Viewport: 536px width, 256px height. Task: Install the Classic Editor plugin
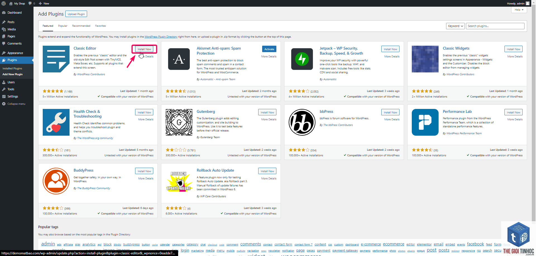144,49
